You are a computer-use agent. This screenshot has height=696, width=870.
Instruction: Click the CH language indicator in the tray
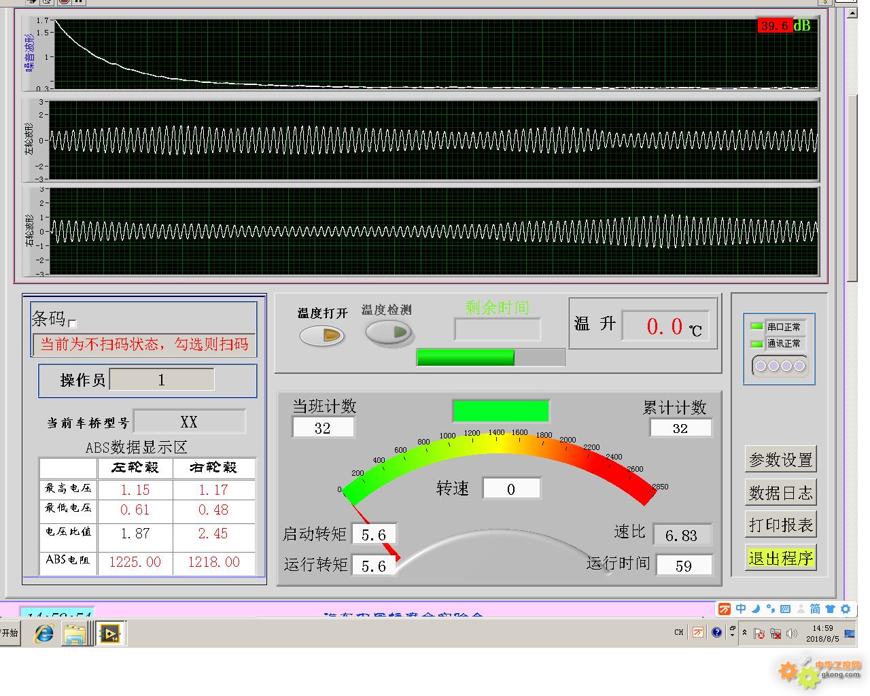(678, 633)
